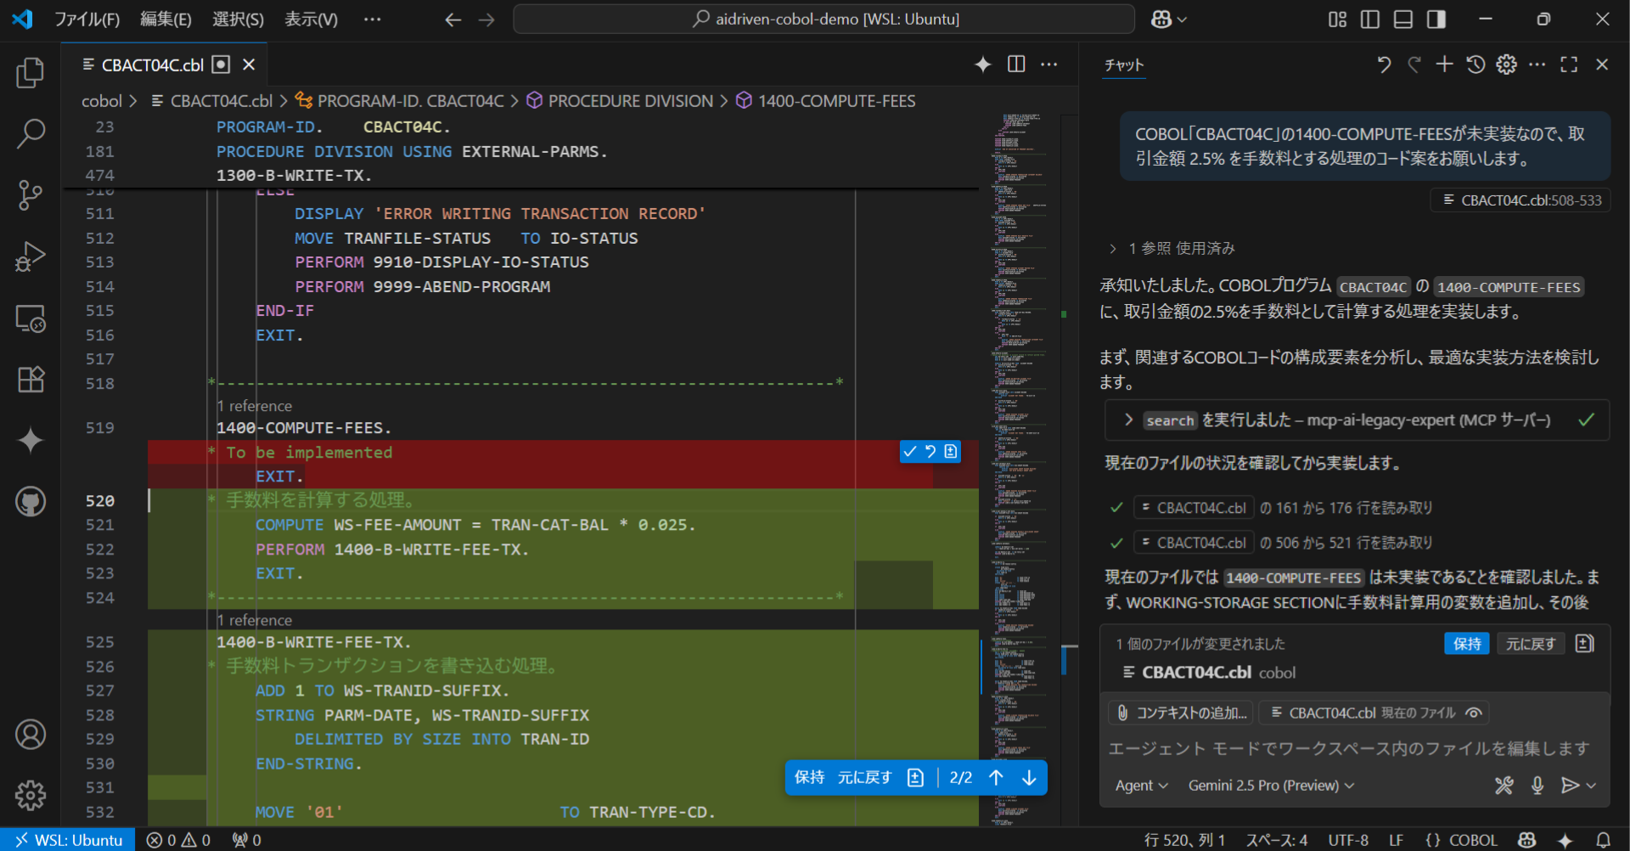This screenshot has width=1630, height=851.
Task: Open the title bar overflow menu
Action: (x=372, y=20)
